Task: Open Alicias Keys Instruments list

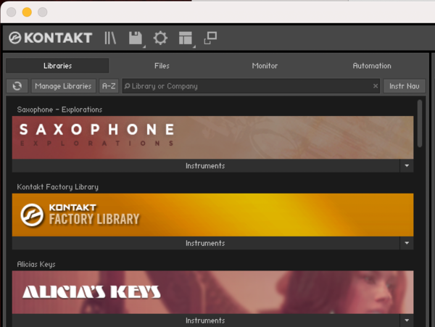Action: [206, 320]
